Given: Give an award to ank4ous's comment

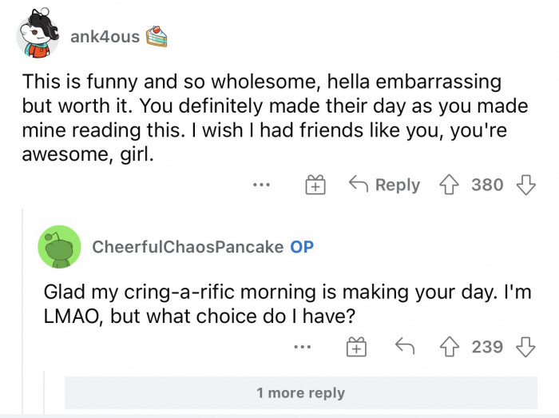Looking at the screenshot, I should (315, 185).
